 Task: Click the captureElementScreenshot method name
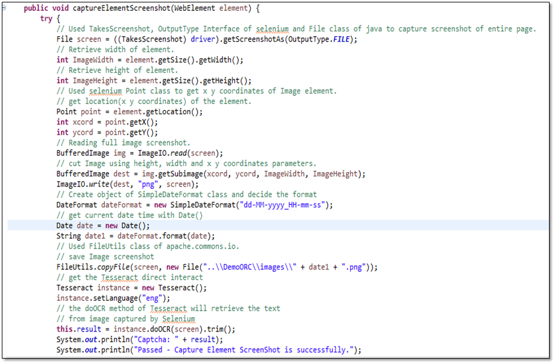122,8
